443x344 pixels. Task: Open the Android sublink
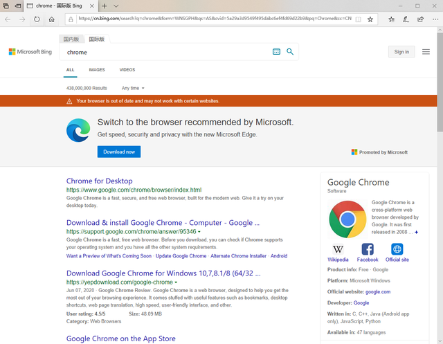point(279,256)
